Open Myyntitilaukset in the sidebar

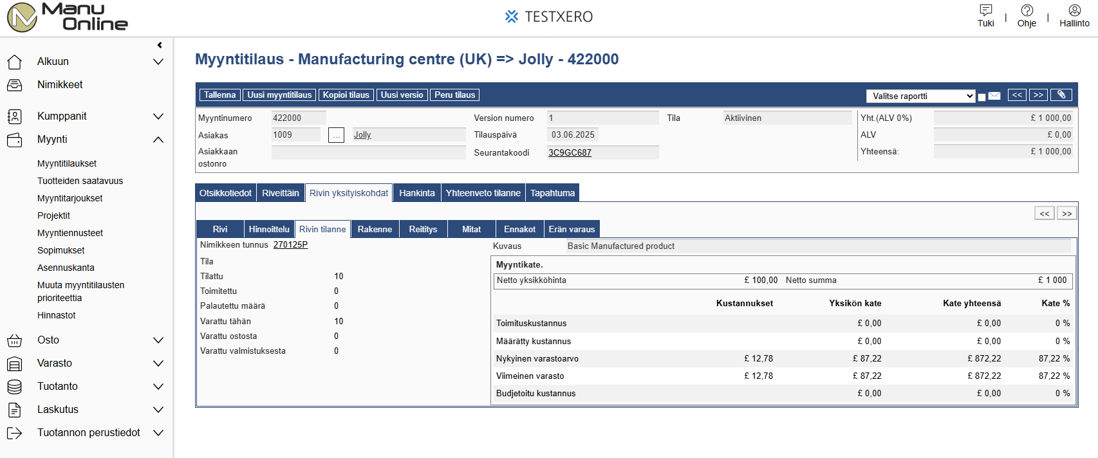(x=67, y=164)
